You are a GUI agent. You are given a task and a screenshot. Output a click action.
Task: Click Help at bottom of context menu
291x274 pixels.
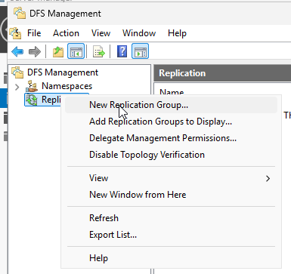(171, 258)
